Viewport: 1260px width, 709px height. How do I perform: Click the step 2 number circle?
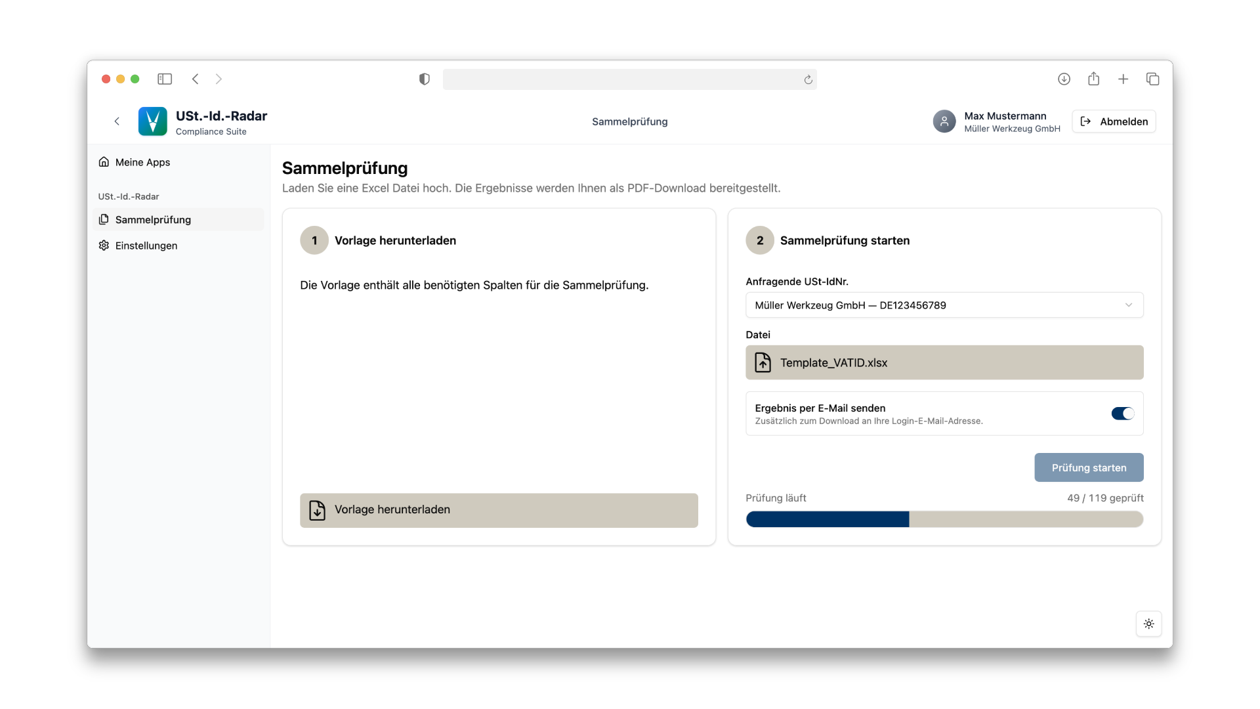pos(760,240)
